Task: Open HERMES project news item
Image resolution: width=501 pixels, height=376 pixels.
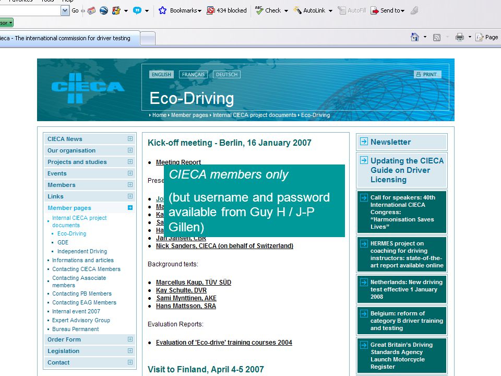Action: [x=407, y=254]
